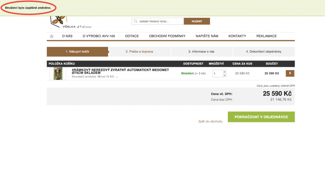This screenshot has height=175, width=325.
Task: Go to step 4. Dokončení objednávky
Action: (x=264, y=52)
